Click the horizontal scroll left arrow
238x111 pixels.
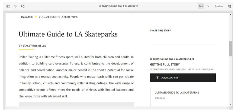coord(7,108)
